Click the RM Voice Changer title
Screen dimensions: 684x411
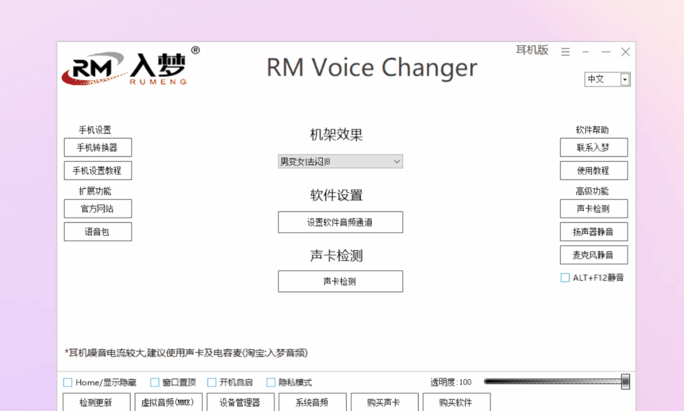coord(372,68)
